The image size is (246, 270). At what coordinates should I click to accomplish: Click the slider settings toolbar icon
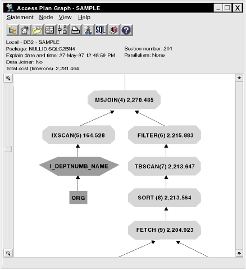[x=63, y=30]
